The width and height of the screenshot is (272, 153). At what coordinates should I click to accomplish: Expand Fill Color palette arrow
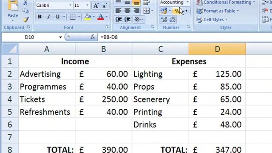93,17
